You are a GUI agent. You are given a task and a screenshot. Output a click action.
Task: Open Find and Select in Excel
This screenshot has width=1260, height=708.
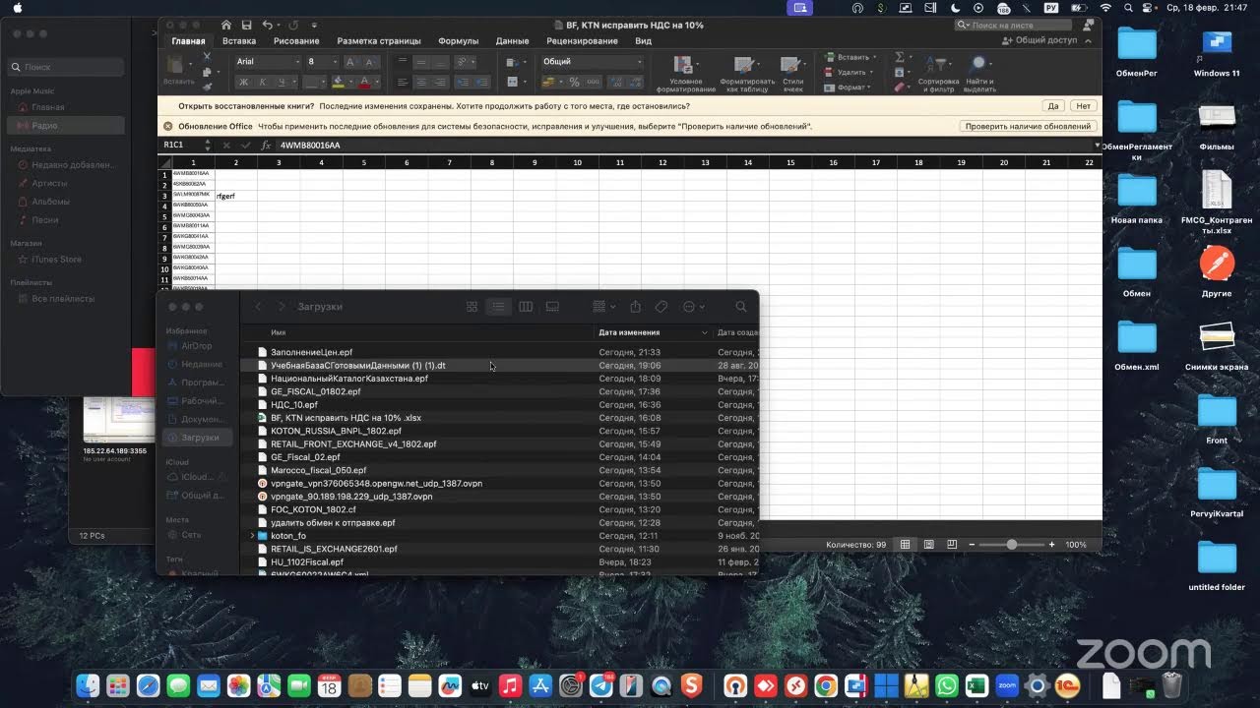click(979, 73)
